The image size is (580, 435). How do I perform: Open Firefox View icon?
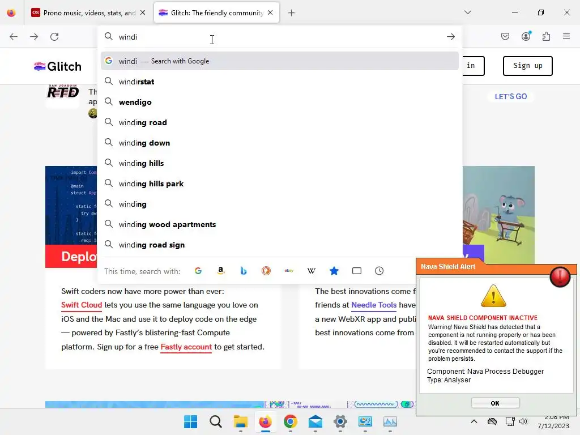click(x=11, y=13)
